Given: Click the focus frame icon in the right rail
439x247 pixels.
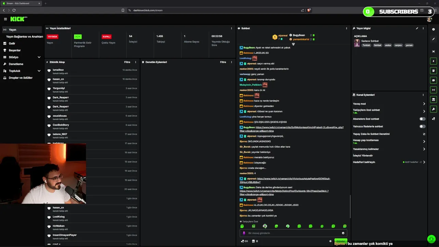Looking at the screenshot, I should pos(434,51).
